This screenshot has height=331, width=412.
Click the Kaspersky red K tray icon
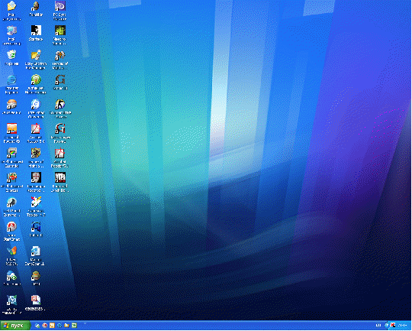(393, 326)
